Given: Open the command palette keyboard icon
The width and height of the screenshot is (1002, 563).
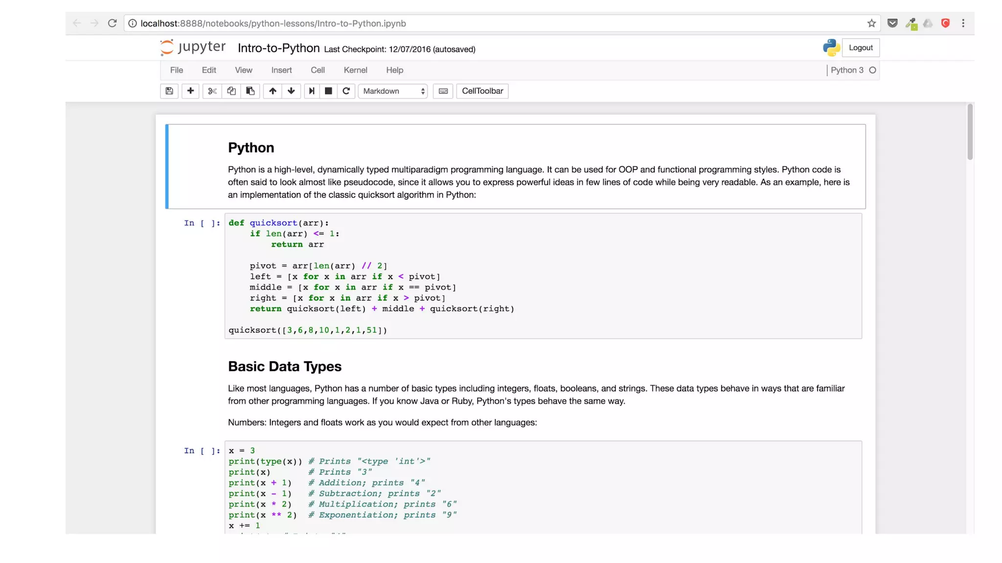Looking at the screenshot, I should (x=443, y=91).
